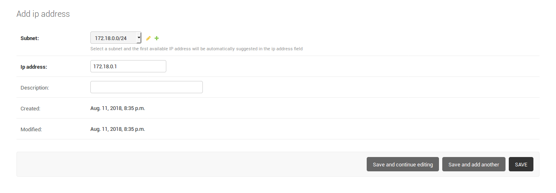Expand the Subnet dropdown arrow

(139, 38)
